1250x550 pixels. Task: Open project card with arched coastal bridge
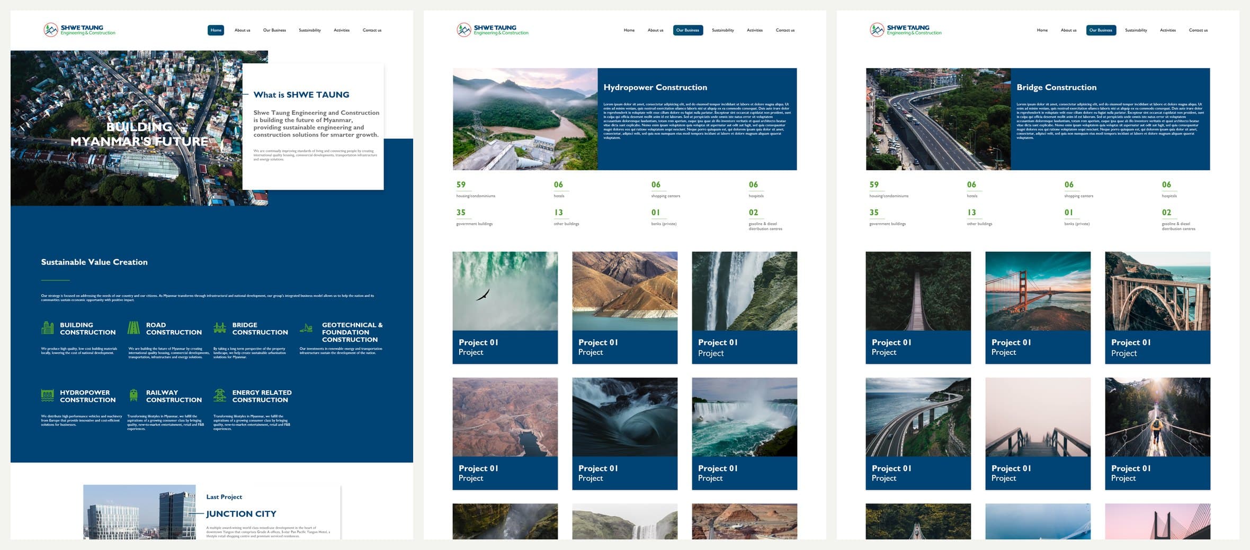[1158, 308]
